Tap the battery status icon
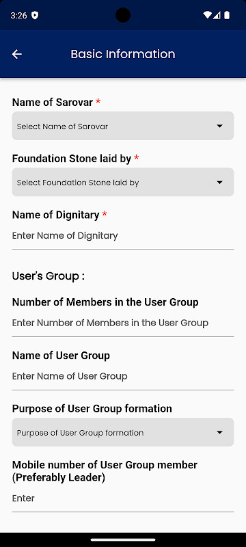The height and width of the screenshot is (547, 246). coord(227,15)
